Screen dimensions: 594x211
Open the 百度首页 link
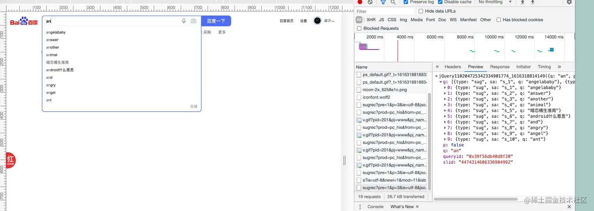286,21
